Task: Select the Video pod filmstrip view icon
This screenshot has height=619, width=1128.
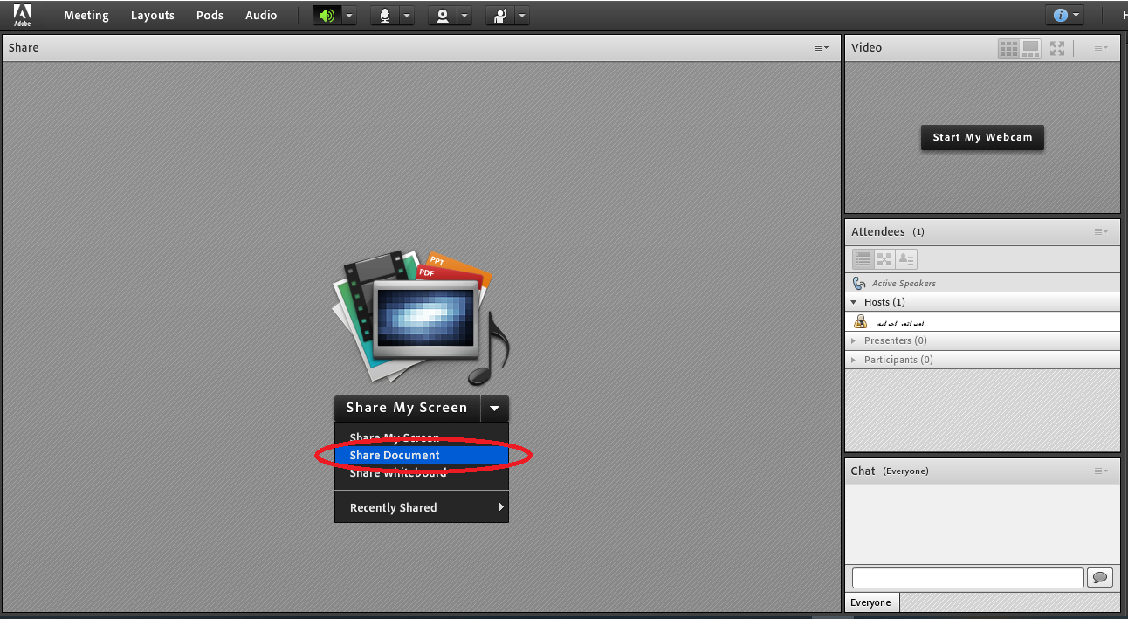Action: (x=1029, y=48)
